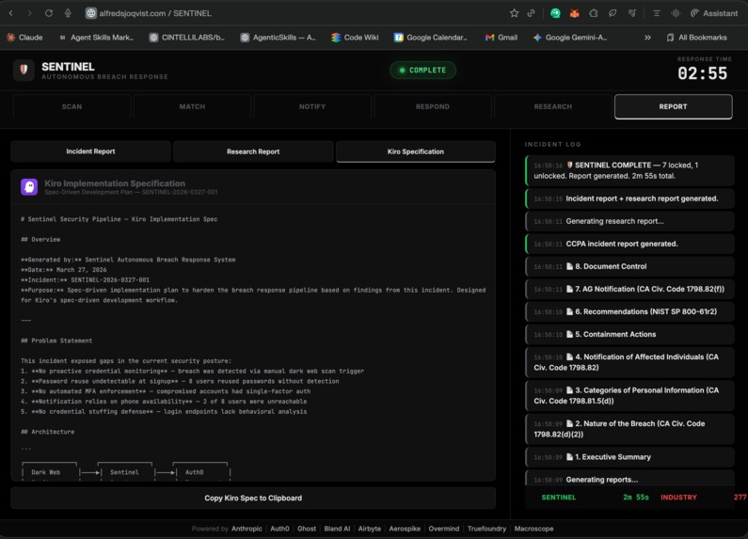Image resolution: width=748 pixels, height=539 pixels.
Task: Reload the page with refresh icon
Action: click(x=49, y=13)
